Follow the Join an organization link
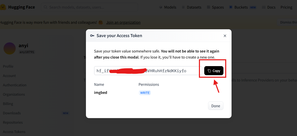 123,22
